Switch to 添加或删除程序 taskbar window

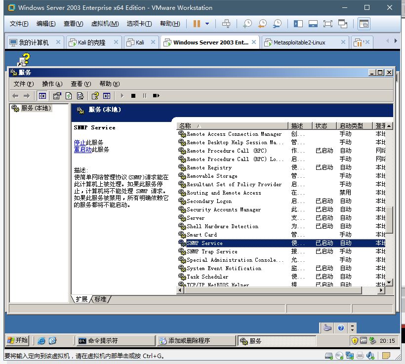196,341
